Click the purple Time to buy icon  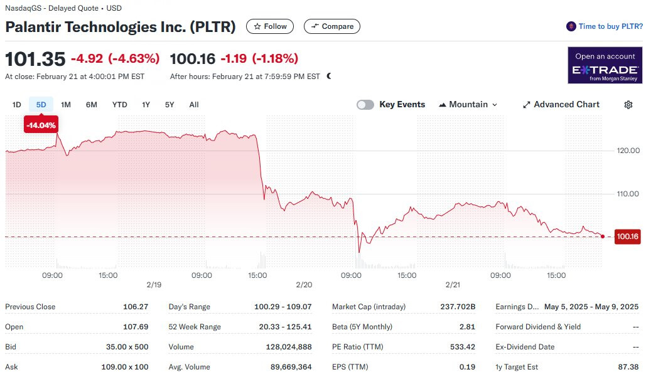[x=571, y=26]
